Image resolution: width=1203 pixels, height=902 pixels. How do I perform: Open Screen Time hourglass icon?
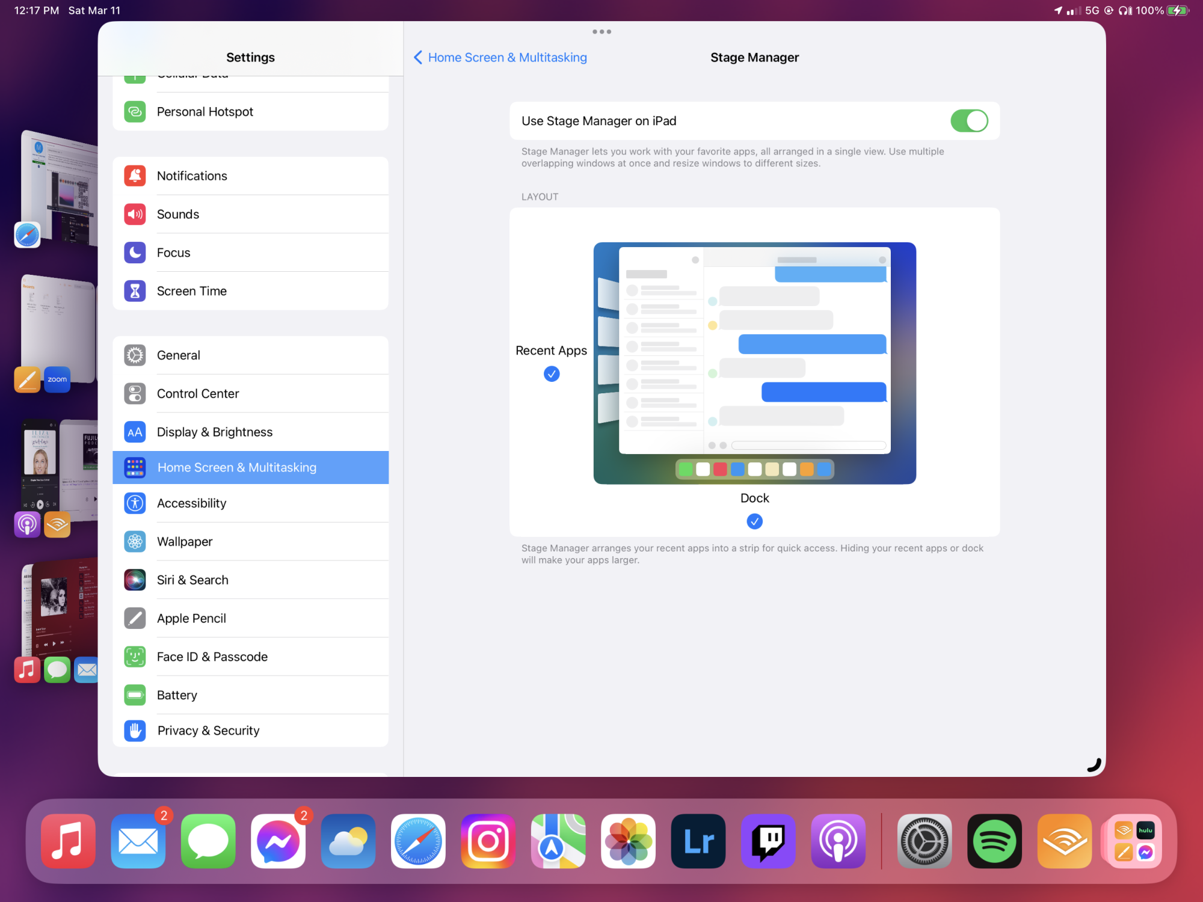(135, 291)
